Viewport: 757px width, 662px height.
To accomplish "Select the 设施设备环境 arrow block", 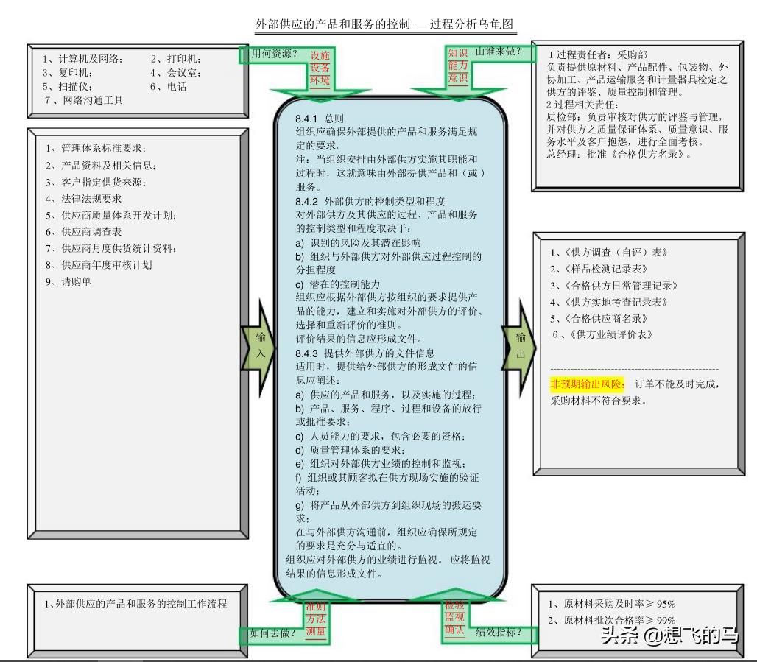I will point(320,68).
